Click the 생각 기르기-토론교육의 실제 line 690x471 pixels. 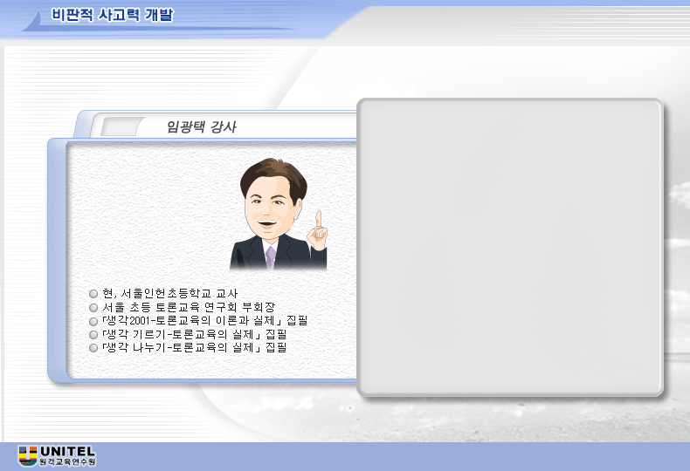point(195,334)
